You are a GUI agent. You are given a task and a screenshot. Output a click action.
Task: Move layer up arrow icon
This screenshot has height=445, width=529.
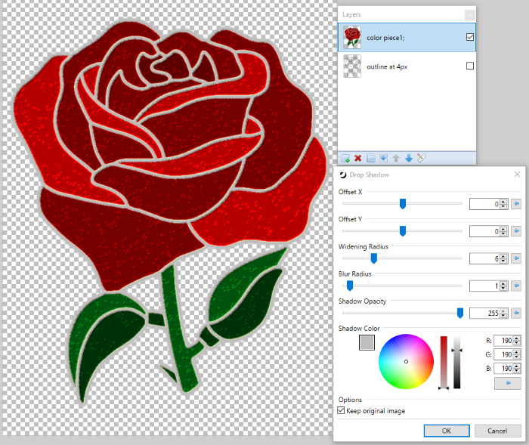(x=396, y=158)
